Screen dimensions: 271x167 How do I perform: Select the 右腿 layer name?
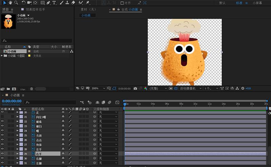[x=39, y=158]
